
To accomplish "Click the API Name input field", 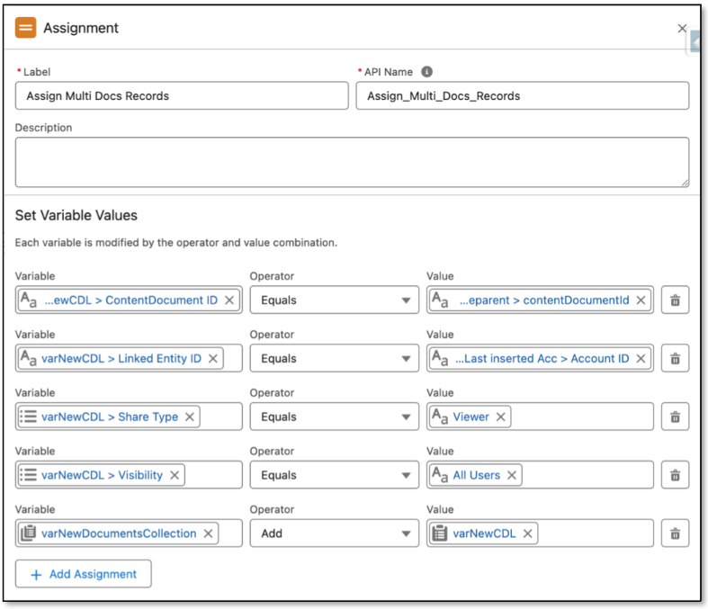I will point(522,96).
